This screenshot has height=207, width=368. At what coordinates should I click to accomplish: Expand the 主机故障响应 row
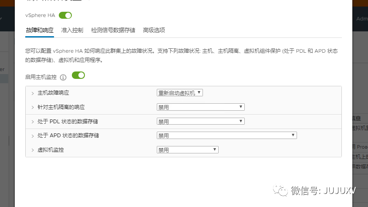[x=33, y=93]
